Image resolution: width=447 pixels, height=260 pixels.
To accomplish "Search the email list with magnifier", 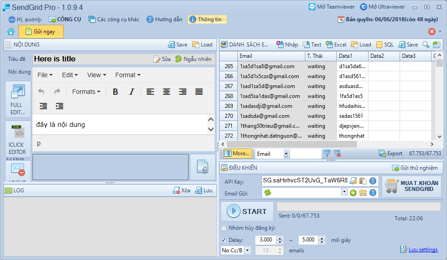I will 426,45.
